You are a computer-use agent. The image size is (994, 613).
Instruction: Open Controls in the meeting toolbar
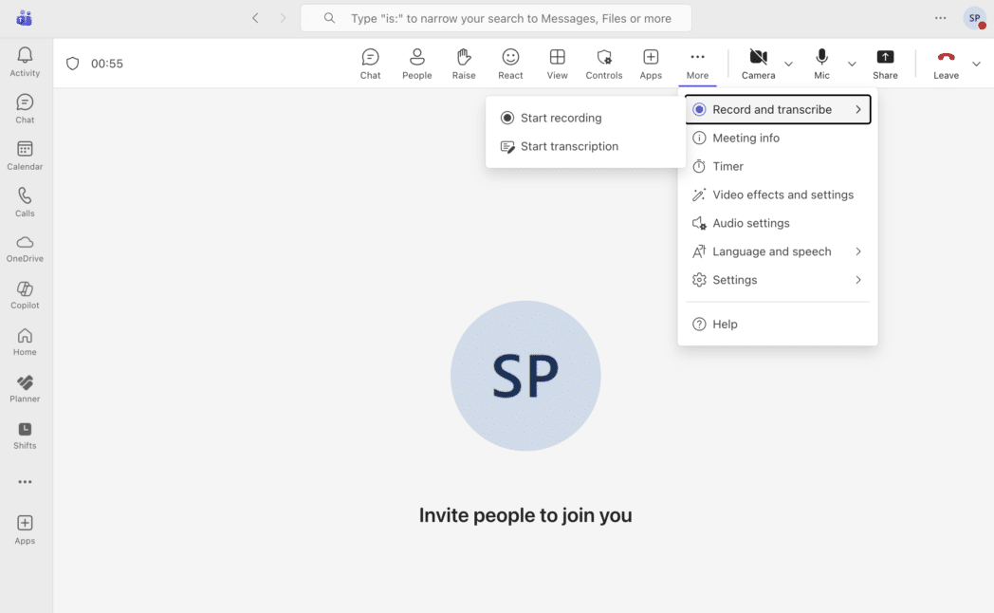(x=603, y=64)
